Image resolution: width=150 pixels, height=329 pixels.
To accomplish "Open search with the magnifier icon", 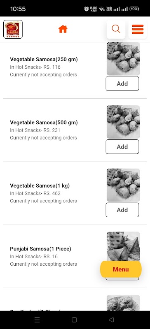I will point(116,29).
